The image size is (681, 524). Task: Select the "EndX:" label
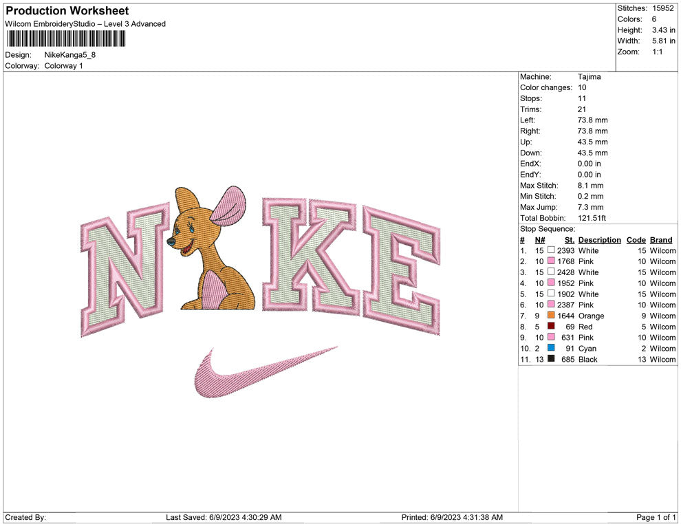tap(530, 164)
